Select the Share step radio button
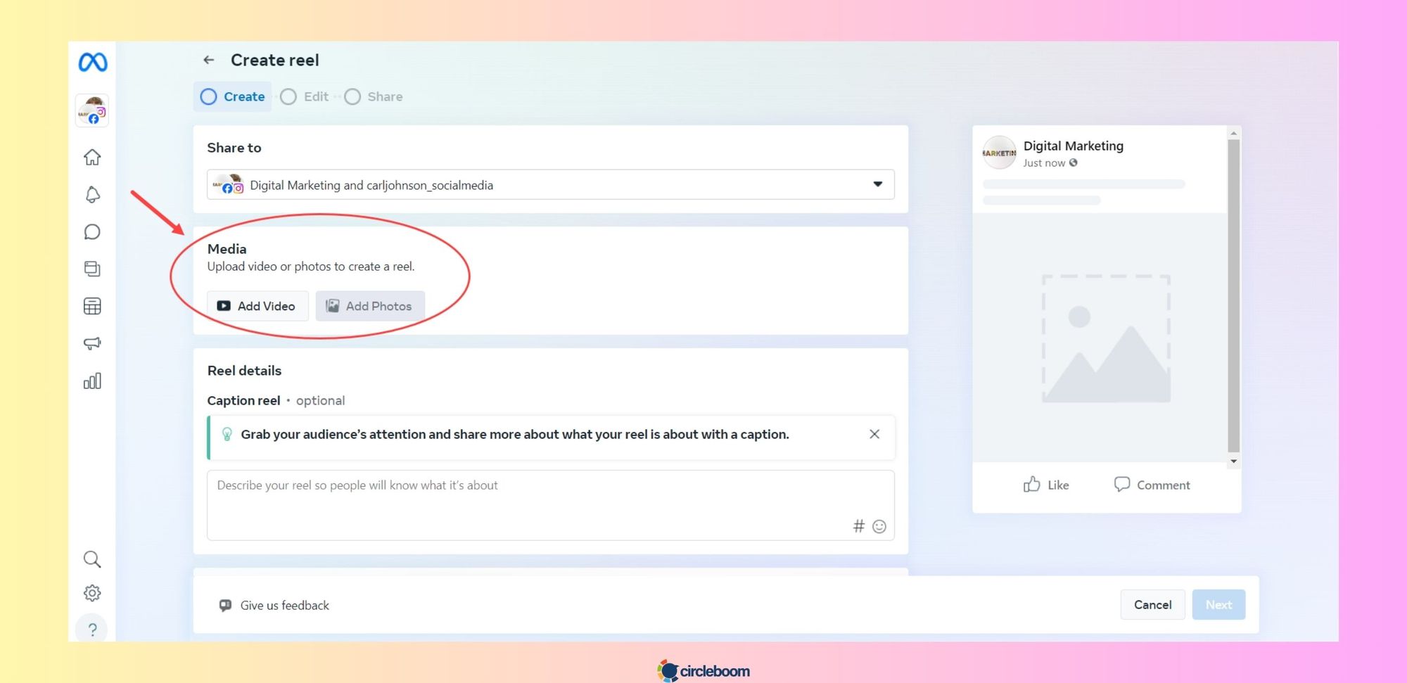The height and width of the screenshot is (683, 1407). [x=352, y=96]
